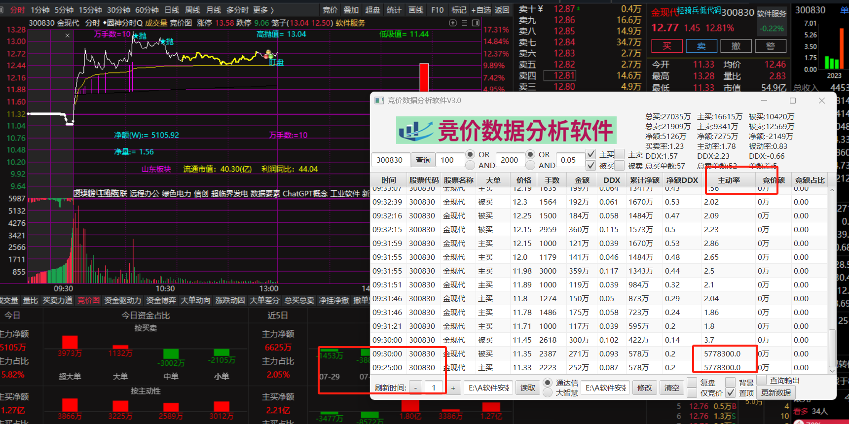Image resolution: width=849 pixels, height=424 pixels.
Task: Uncheck the 主买 checkbox
Action: click(x=591, y=154)
